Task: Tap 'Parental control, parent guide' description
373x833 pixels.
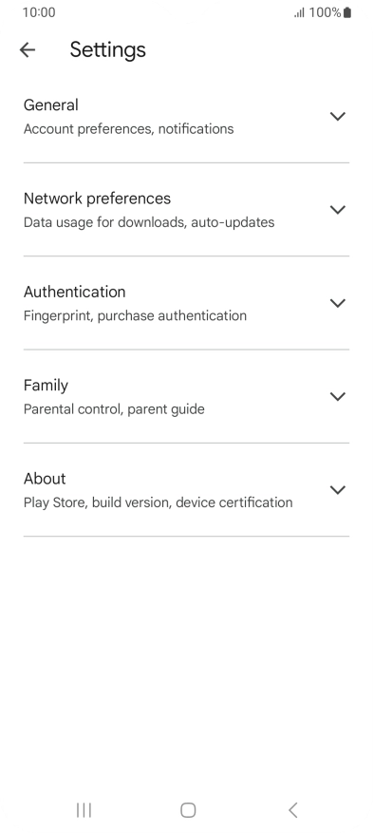Action: point(114,409)
